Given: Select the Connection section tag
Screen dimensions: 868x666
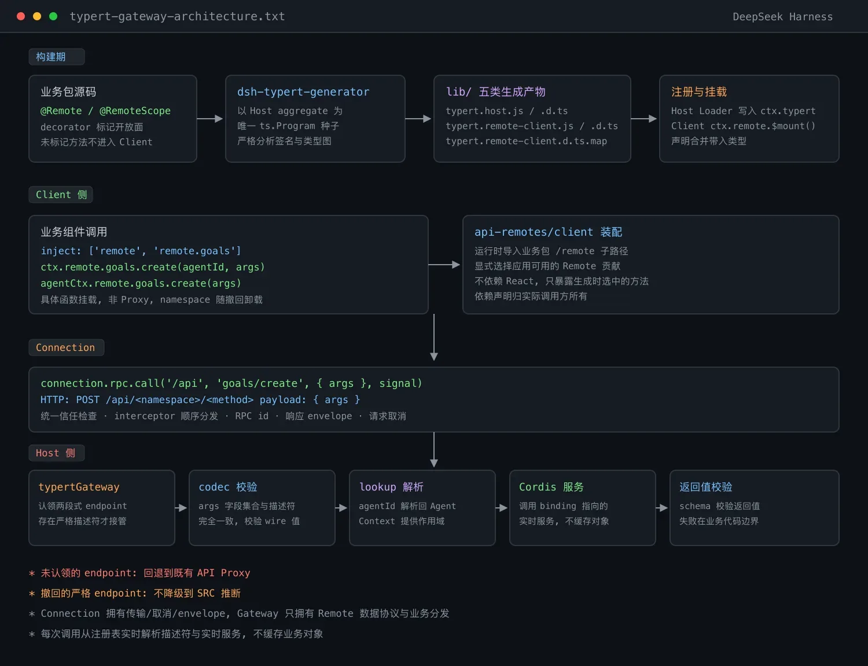Looking at the screenshot, I should [x=66, y=347].
